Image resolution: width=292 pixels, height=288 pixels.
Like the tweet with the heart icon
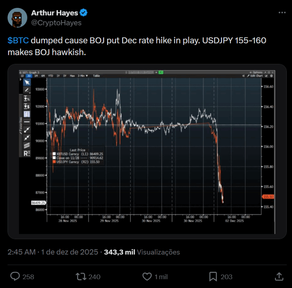(147, 276)
